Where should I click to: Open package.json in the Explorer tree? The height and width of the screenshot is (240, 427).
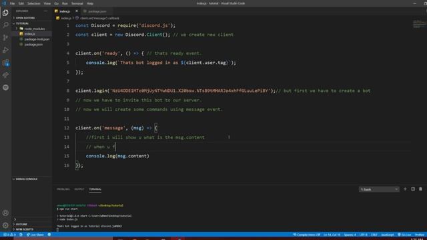(x=33, y=45)
